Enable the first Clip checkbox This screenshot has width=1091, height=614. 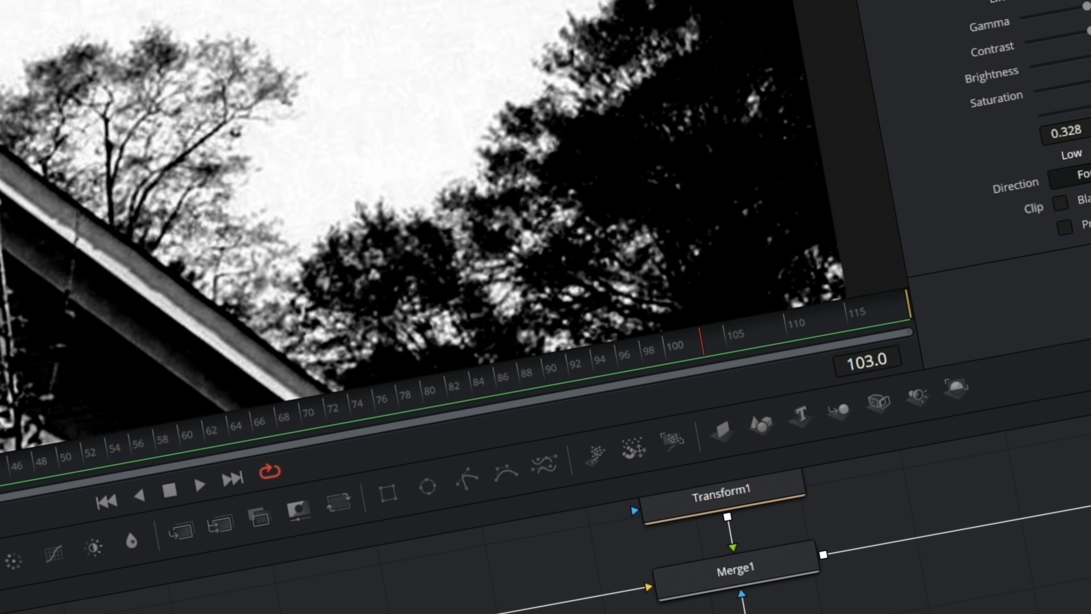1060,203
